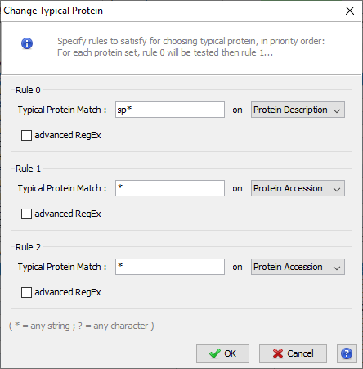Click the green checkmark on OK
This screenshot has width=363, height=369.
tap(215, 353)
